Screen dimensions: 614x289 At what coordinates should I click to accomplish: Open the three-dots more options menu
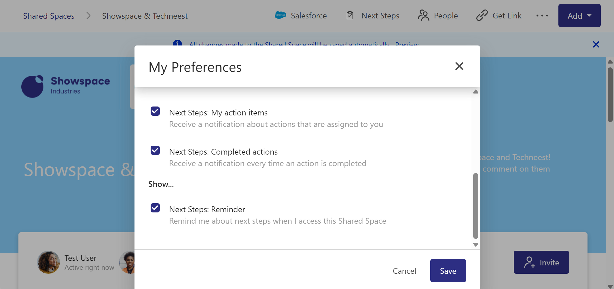tap(542, 16)
